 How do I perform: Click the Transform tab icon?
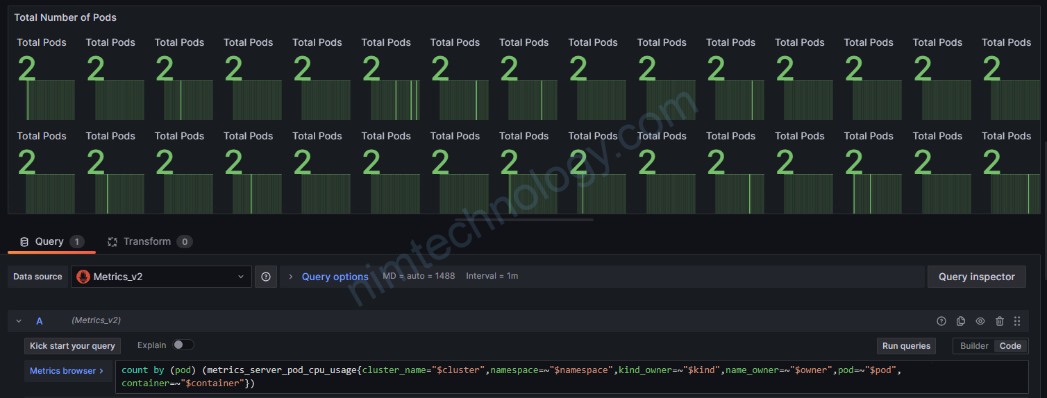pos(112,242)
